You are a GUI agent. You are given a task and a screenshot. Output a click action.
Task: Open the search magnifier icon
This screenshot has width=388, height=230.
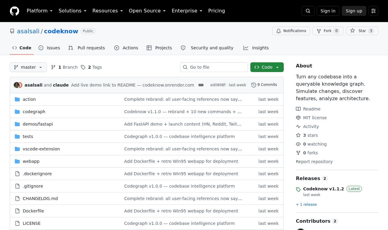click(308, 11)
